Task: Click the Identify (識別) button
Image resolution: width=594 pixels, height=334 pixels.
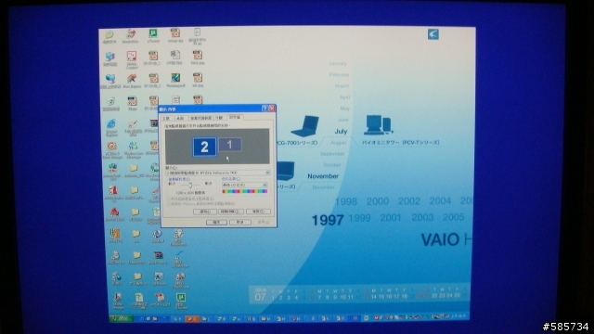Action: 205,212
